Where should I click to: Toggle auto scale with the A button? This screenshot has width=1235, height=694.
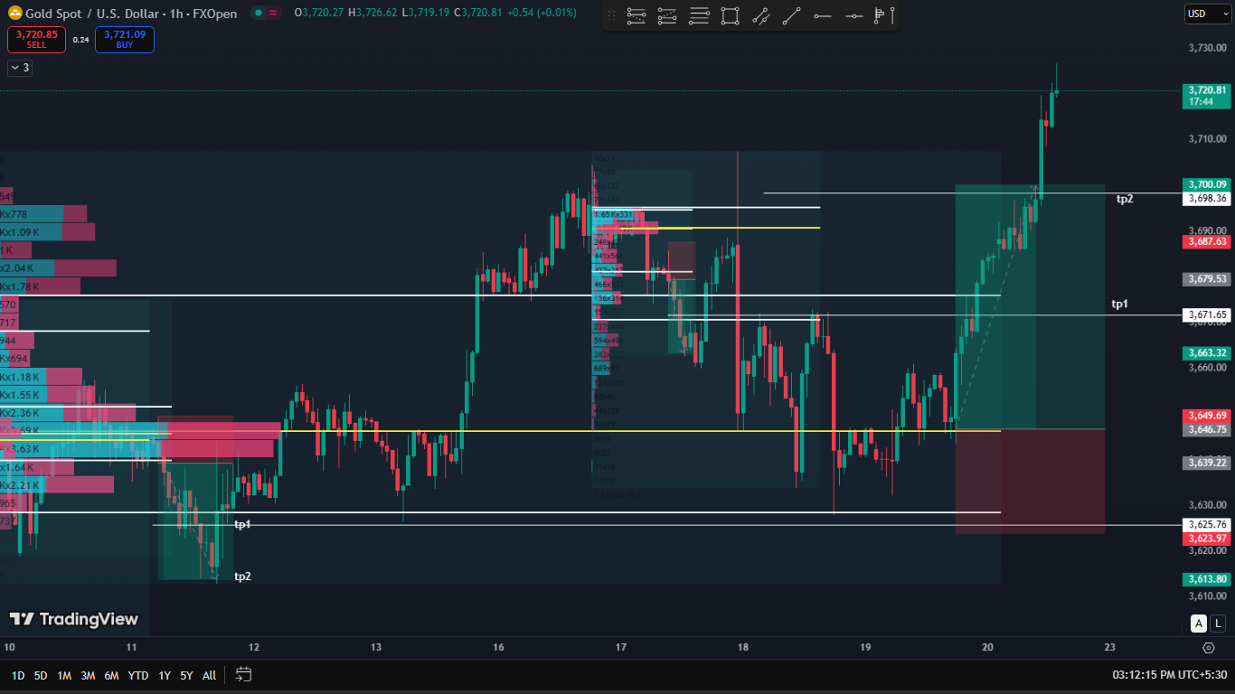1198,624
